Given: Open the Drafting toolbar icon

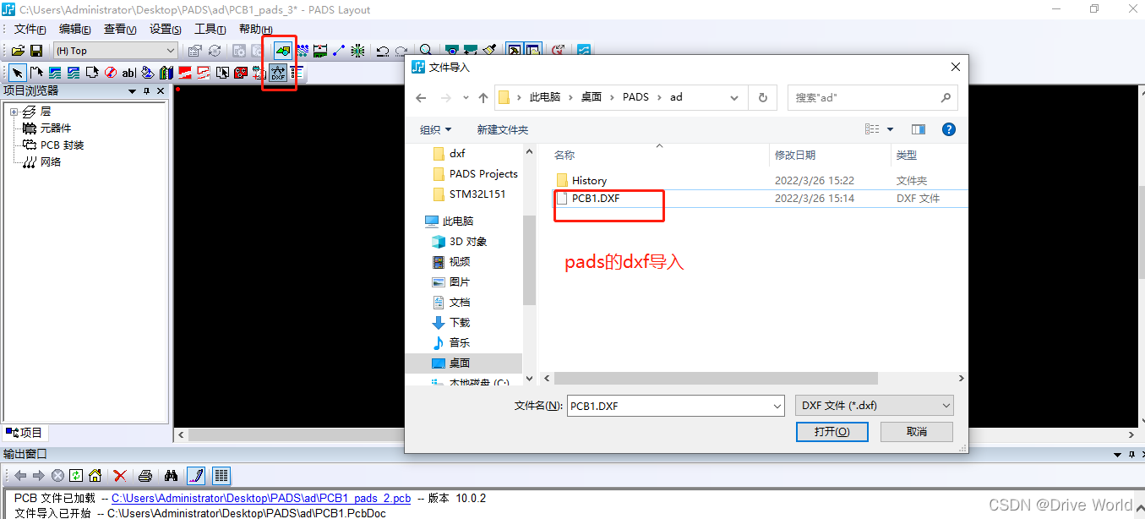Looking at the screenshot, I should [282, 51].
